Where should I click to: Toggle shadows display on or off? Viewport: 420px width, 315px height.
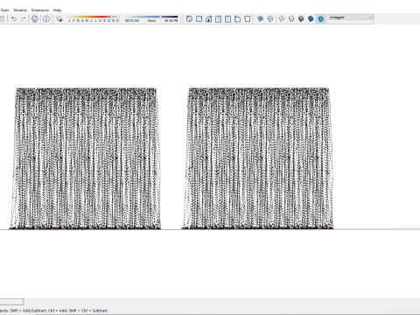[x=59, y=19]
